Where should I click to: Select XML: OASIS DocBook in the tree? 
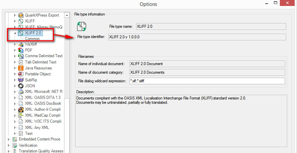point(43,103)
